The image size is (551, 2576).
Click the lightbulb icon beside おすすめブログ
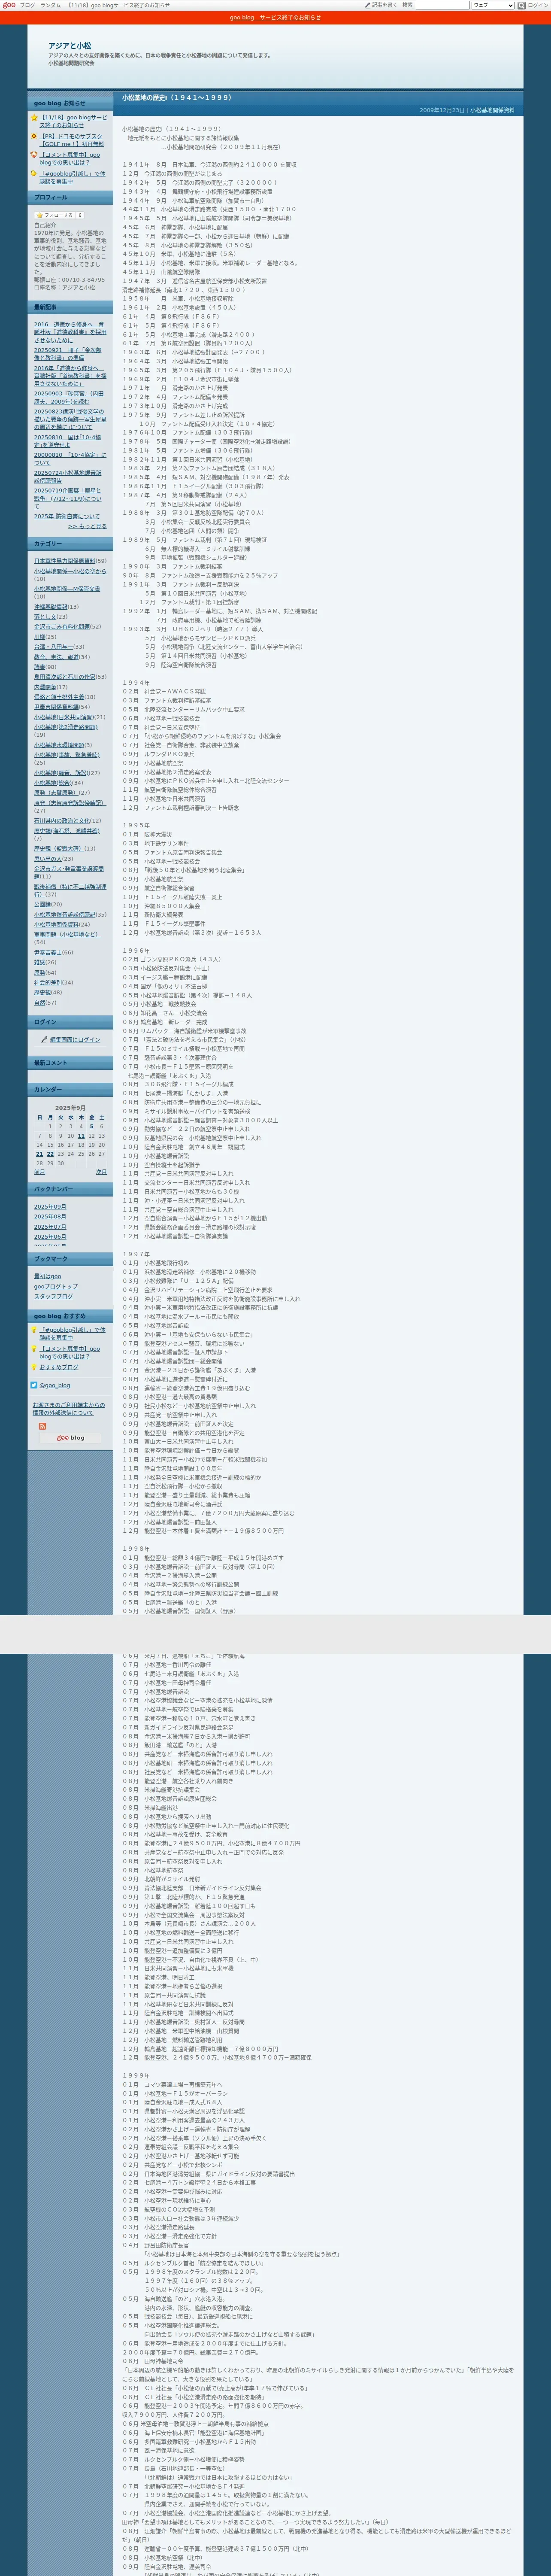click(34, 1367)
